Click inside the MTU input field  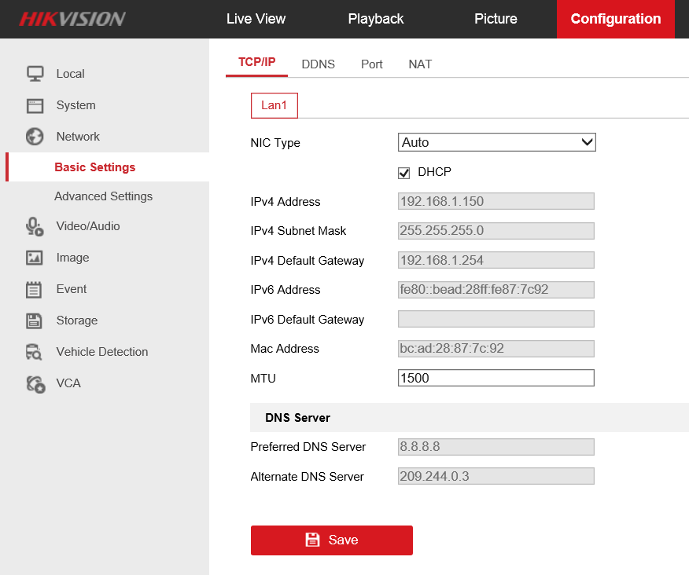(x=496, y=378)
